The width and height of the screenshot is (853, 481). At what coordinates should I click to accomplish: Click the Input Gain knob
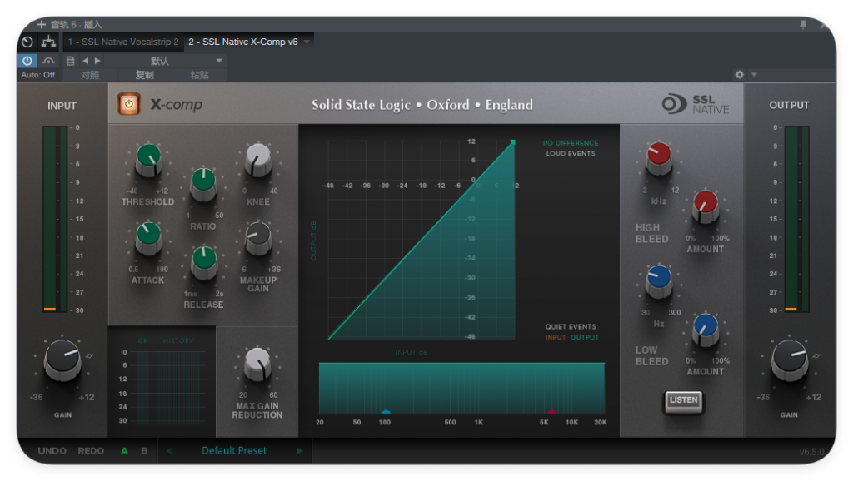coord(62,360)
